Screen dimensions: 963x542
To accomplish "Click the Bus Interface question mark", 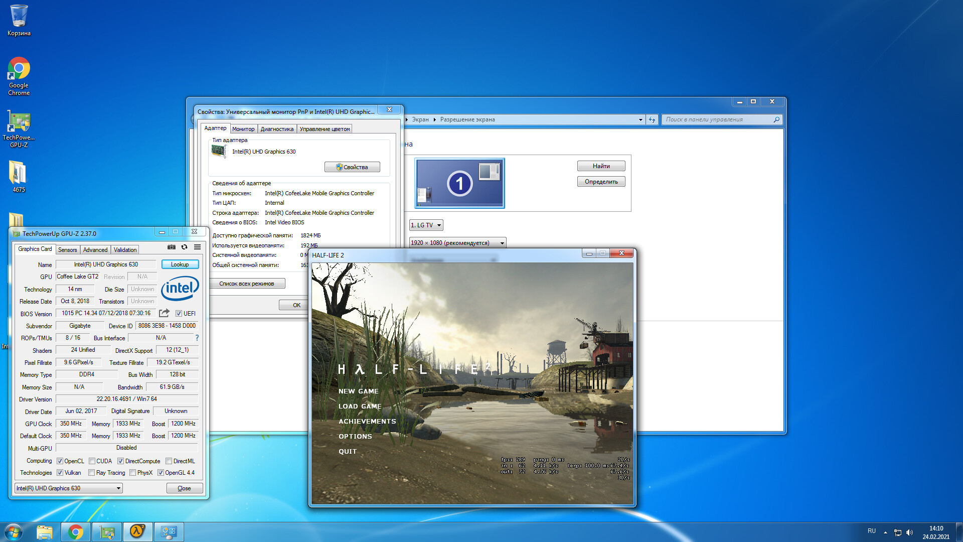I will tap(197, 338).
